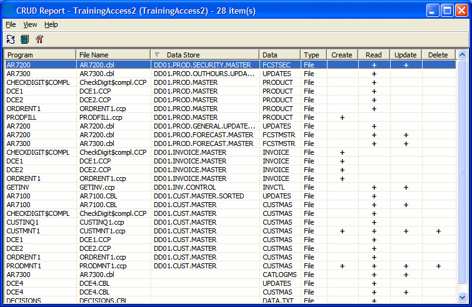The image size is (472, 307).
Task: Click the Delete column header
Action: 438,55
